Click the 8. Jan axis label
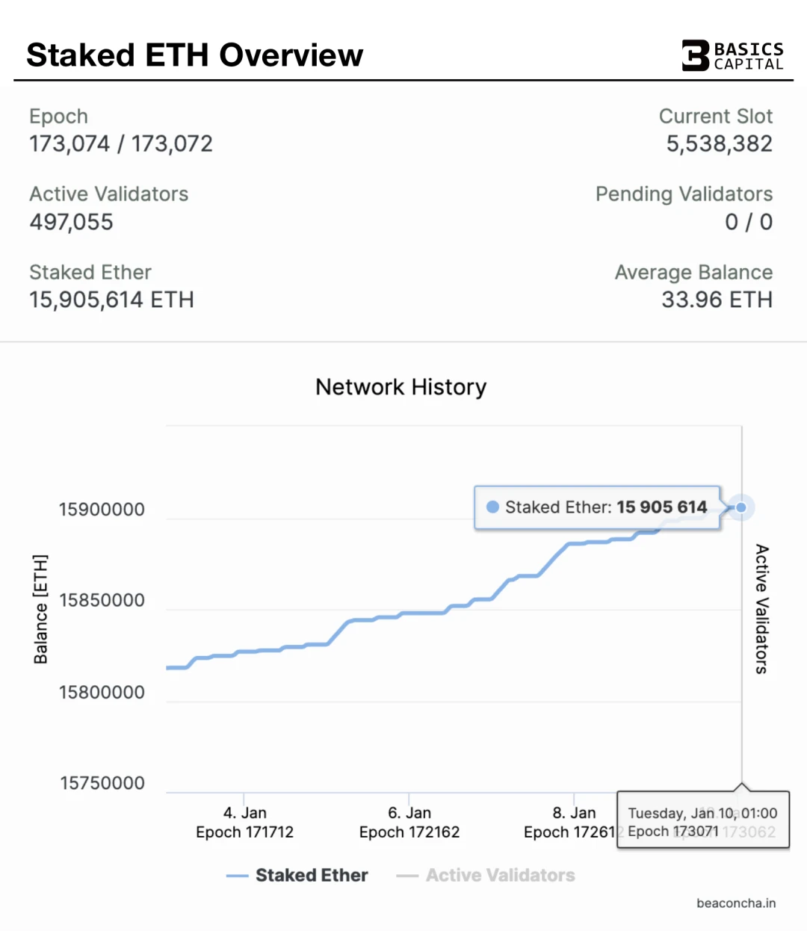 (574, 813)
